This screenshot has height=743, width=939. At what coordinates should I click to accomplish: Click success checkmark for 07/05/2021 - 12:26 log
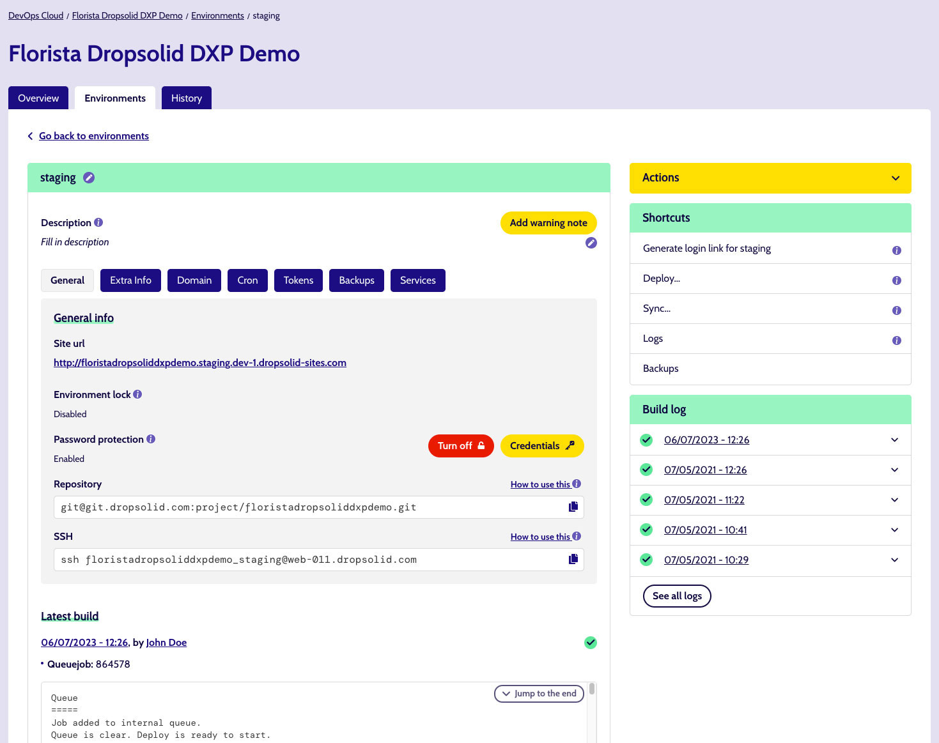[646, 470]
